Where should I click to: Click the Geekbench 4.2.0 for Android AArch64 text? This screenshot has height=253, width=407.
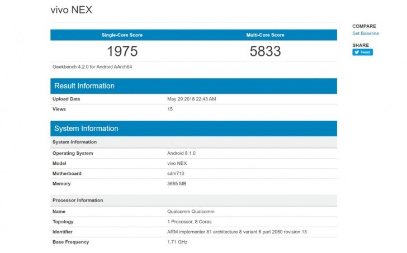(x=92, y=66)
